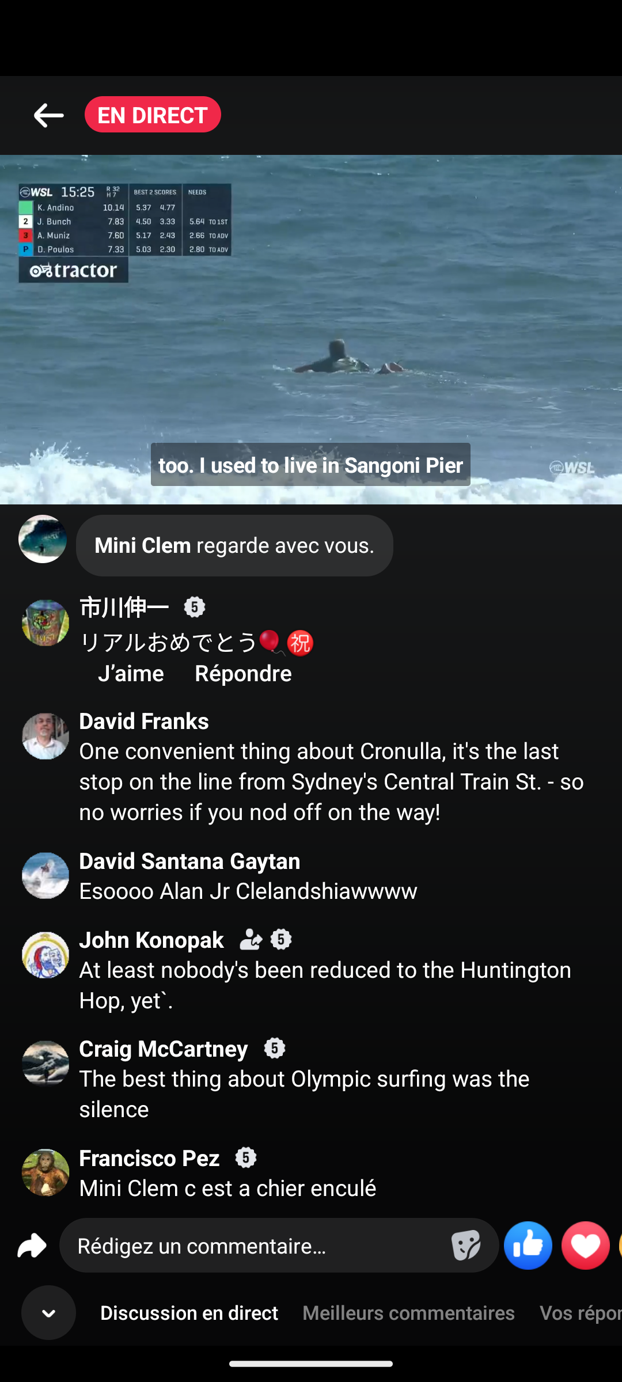
Task: Open Vos réponses tab
Action: click(x=581, y=1313)
